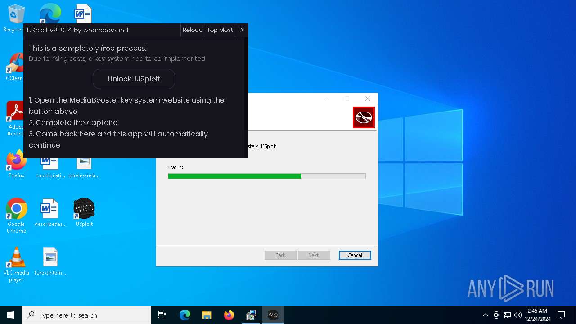Click the taskbar search box
This screenshot has width=576, height=324.
86,315
